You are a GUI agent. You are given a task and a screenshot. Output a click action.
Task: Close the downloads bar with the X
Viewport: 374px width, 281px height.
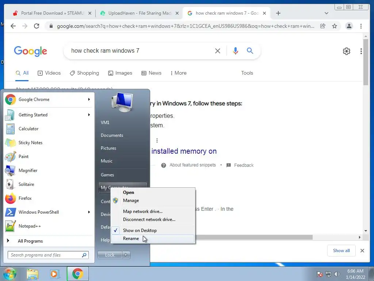pyautogui.click(x=362, y=251)
